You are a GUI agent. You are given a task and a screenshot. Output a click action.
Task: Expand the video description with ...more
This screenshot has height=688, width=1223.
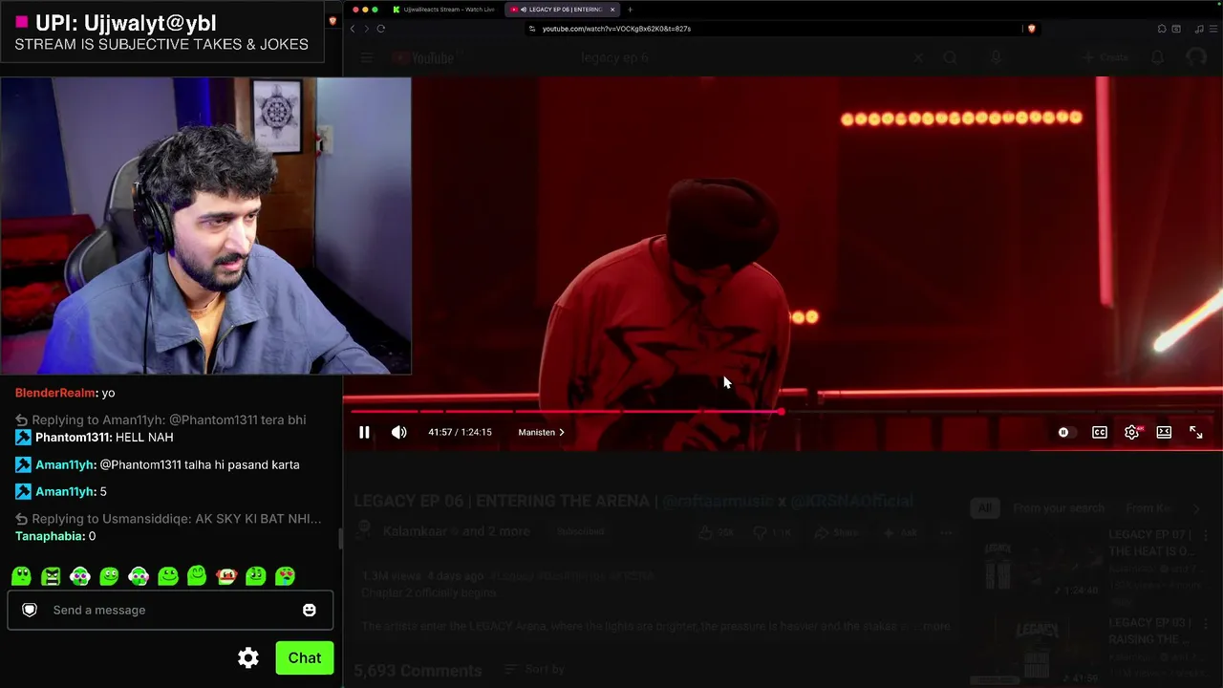point(933,626)
